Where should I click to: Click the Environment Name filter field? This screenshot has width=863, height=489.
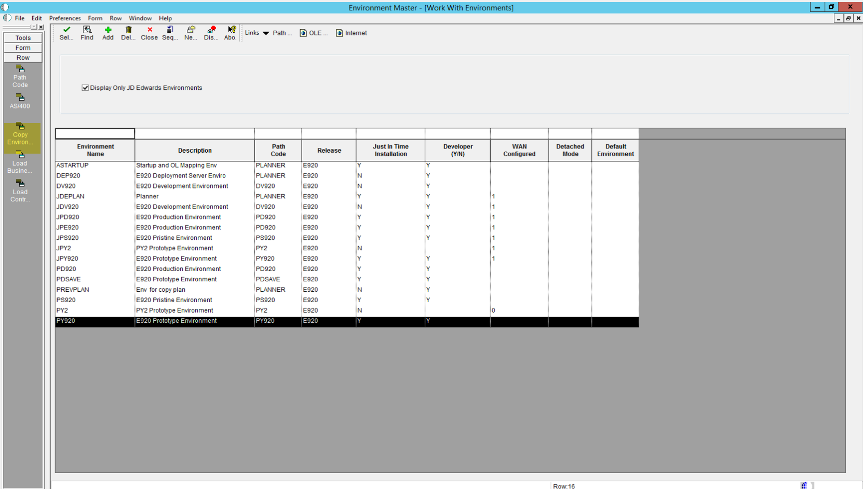tap(95, 134)
